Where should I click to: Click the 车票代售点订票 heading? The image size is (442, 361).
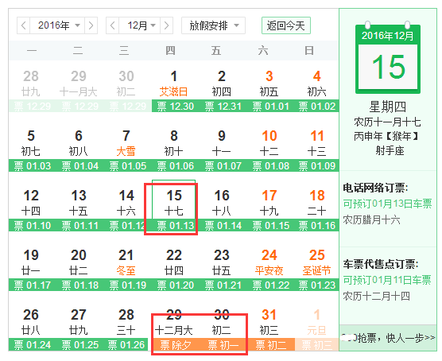click(x=381, y=264)
